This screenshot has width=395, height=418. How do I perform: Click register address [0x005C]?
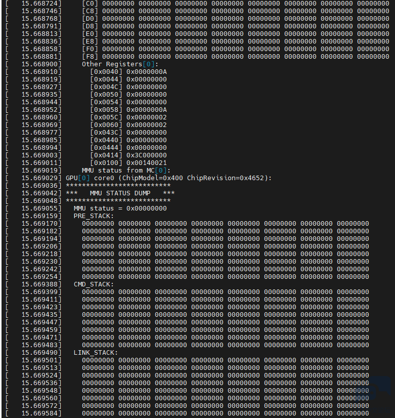coord(106,117)
